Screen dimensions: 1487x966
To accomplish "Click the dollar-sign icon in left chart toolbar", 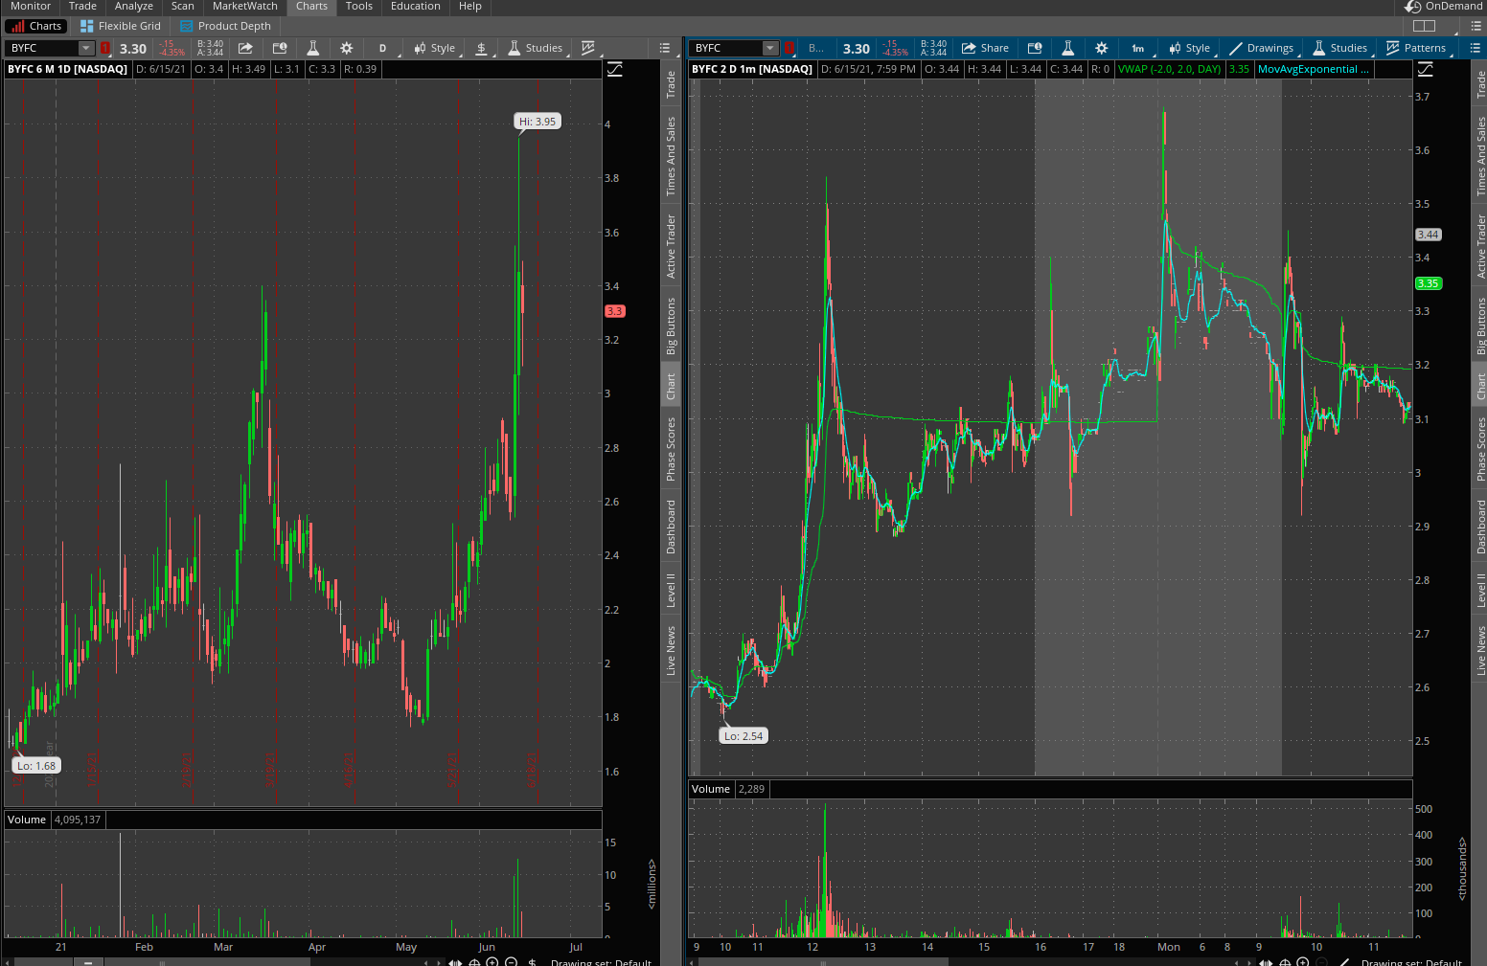I will pyautogui.click(x=481, y=48).
